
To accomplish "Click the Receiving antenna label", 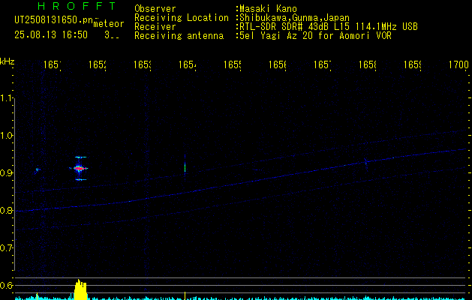I will pos(179,36).
